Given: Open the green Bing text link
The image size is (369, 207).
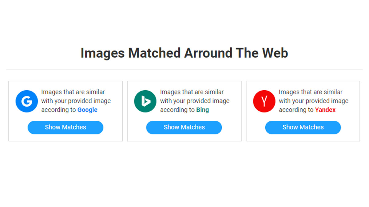Looking at the screenshot, I should pos(202,110).
